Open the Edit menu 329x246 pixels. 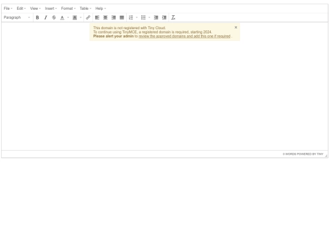coord(21,9)
